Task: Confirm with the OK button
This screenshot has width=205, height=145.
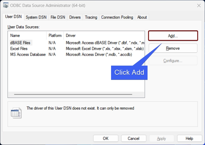Action: click(106, 138)
